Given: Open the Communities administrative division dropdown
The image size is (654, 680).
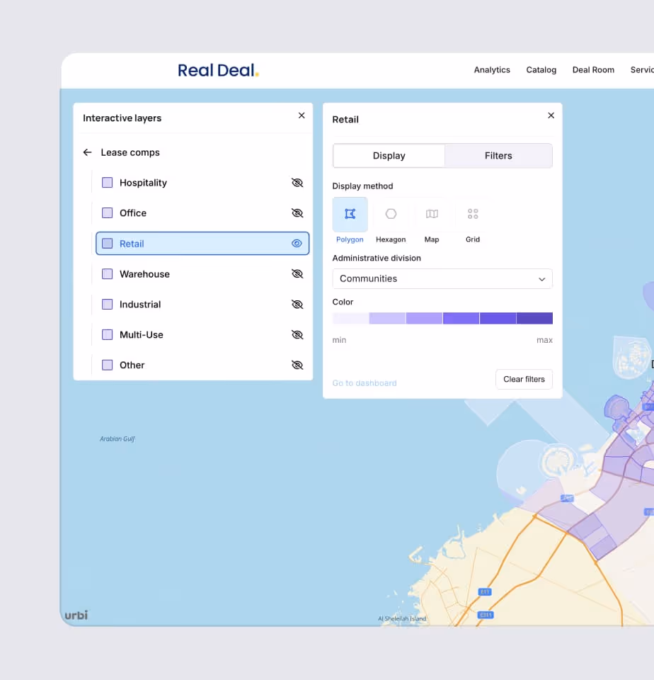Looking at the screenshot, I should click(442, 279).
